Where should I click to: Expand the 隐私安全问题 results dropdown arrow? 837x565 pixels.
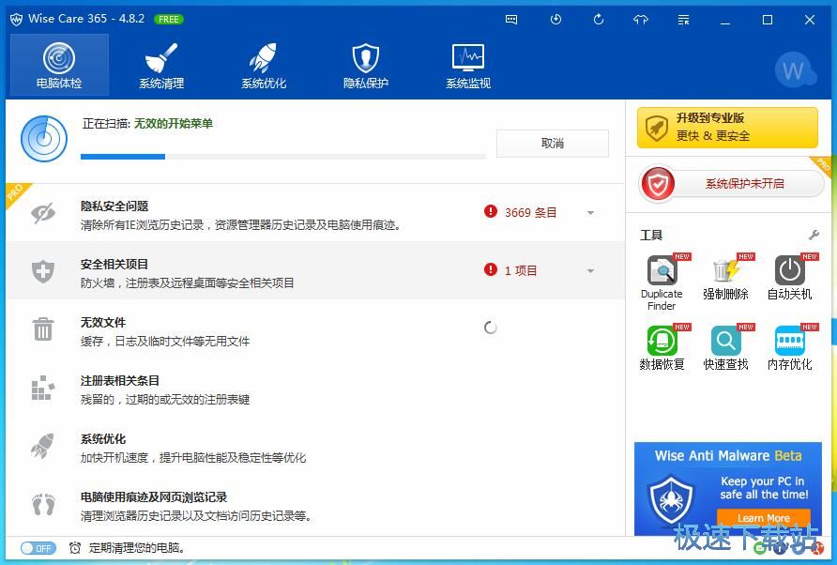(590, 213)
